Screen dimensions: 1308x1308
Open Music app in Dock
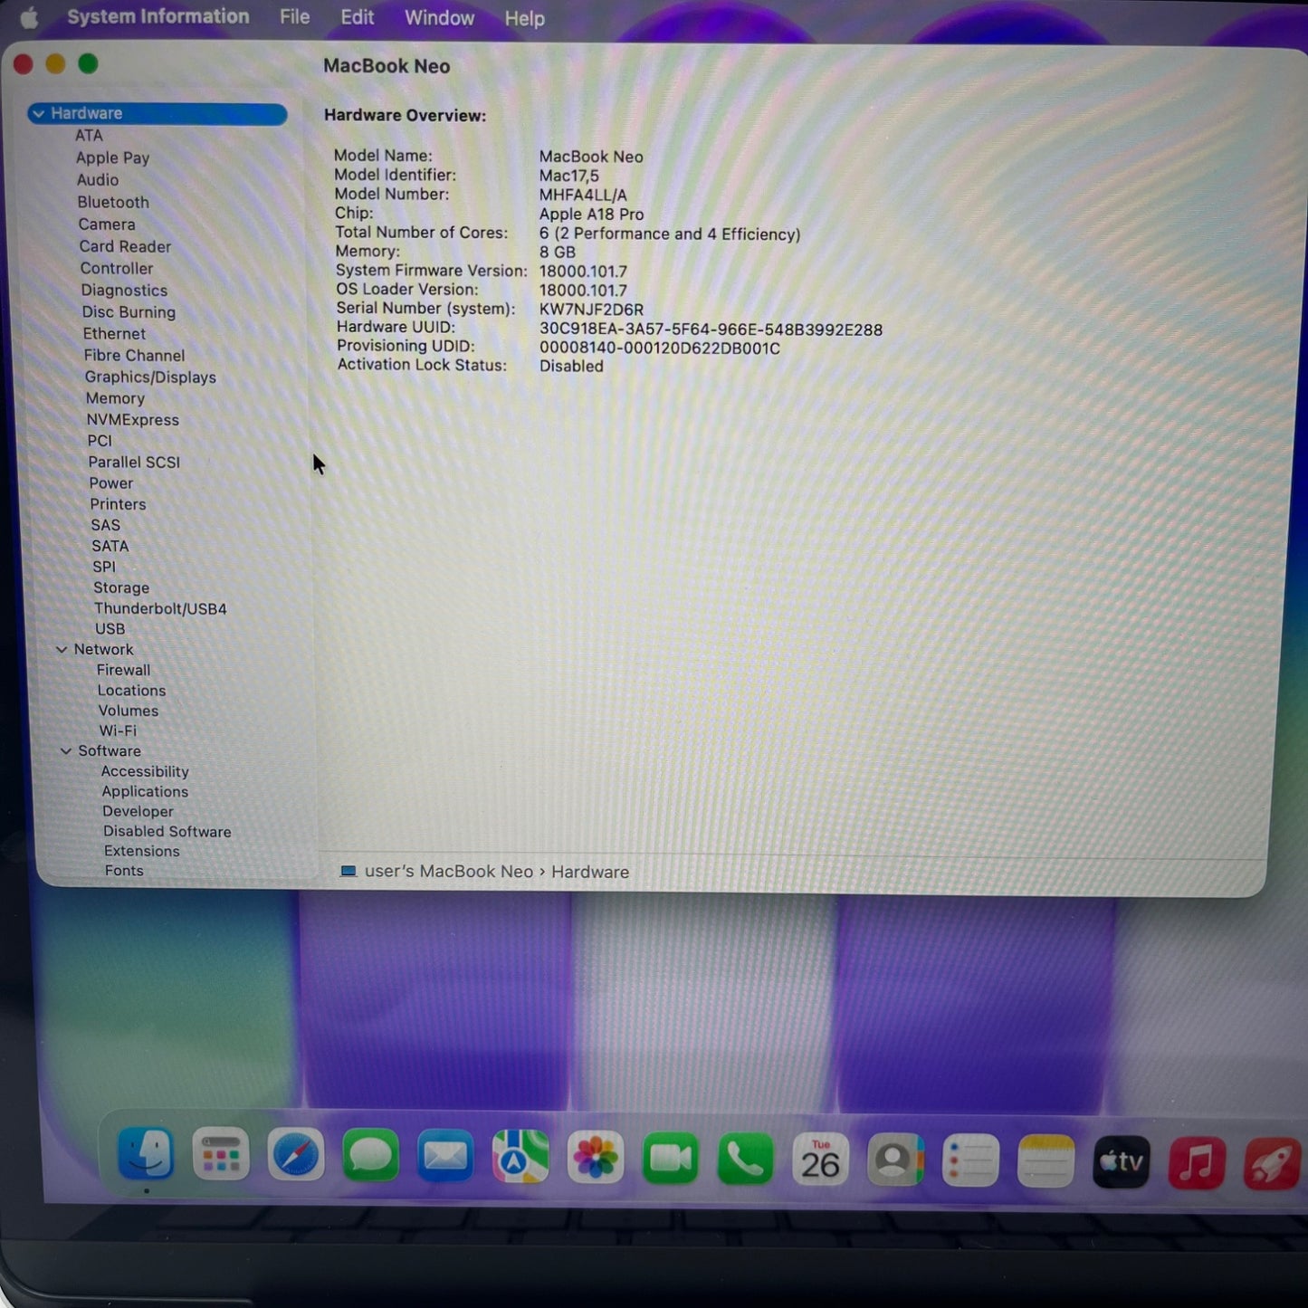point(1197,1161)
